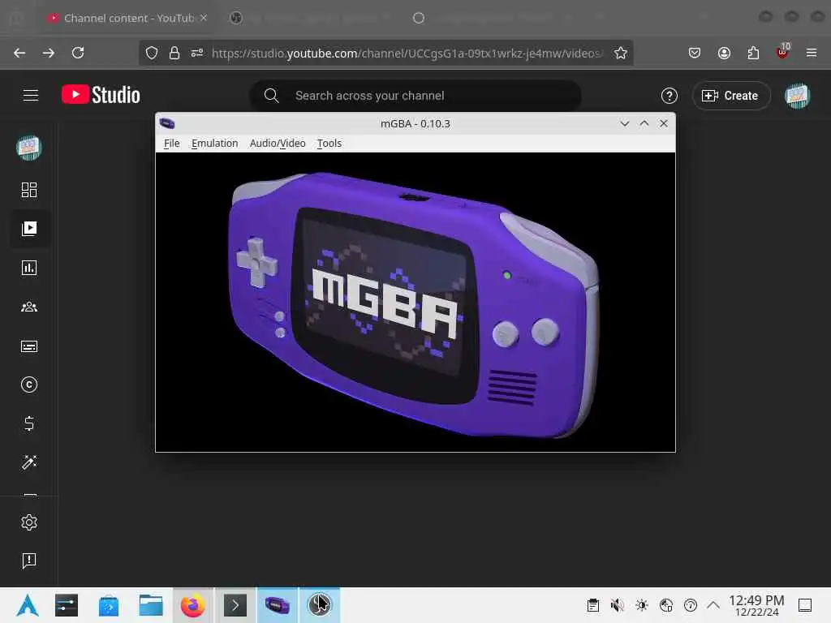
Task: Click the tracking protection shield icon
Action: (152, 53)
